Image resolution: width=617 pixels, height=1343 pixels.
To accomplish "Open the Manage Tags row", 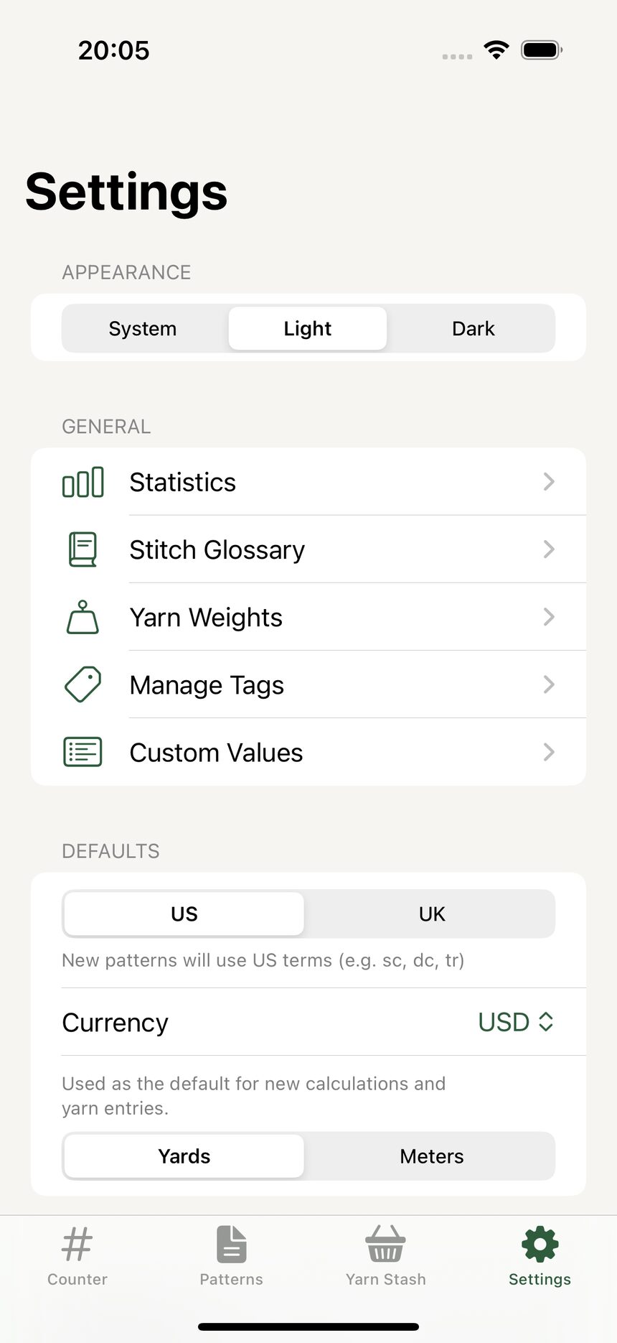I will point(308,684).
